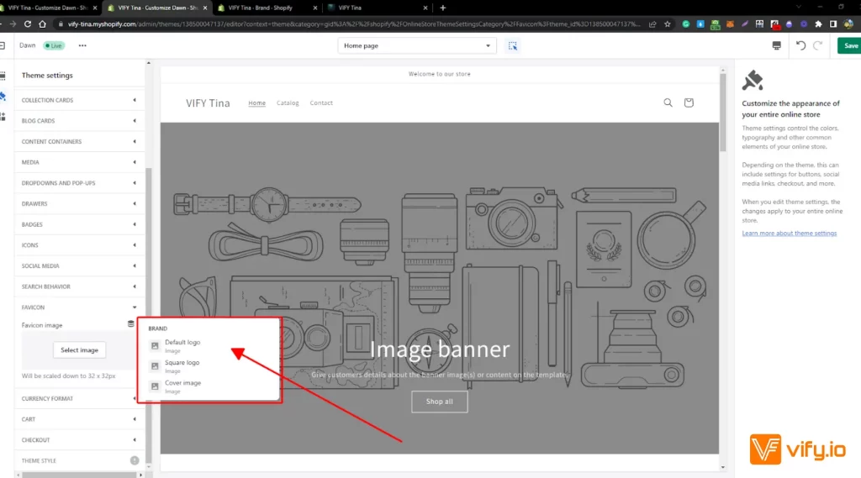Open the Home page template dropdown

pyautogui.click(x=417, y=45)
